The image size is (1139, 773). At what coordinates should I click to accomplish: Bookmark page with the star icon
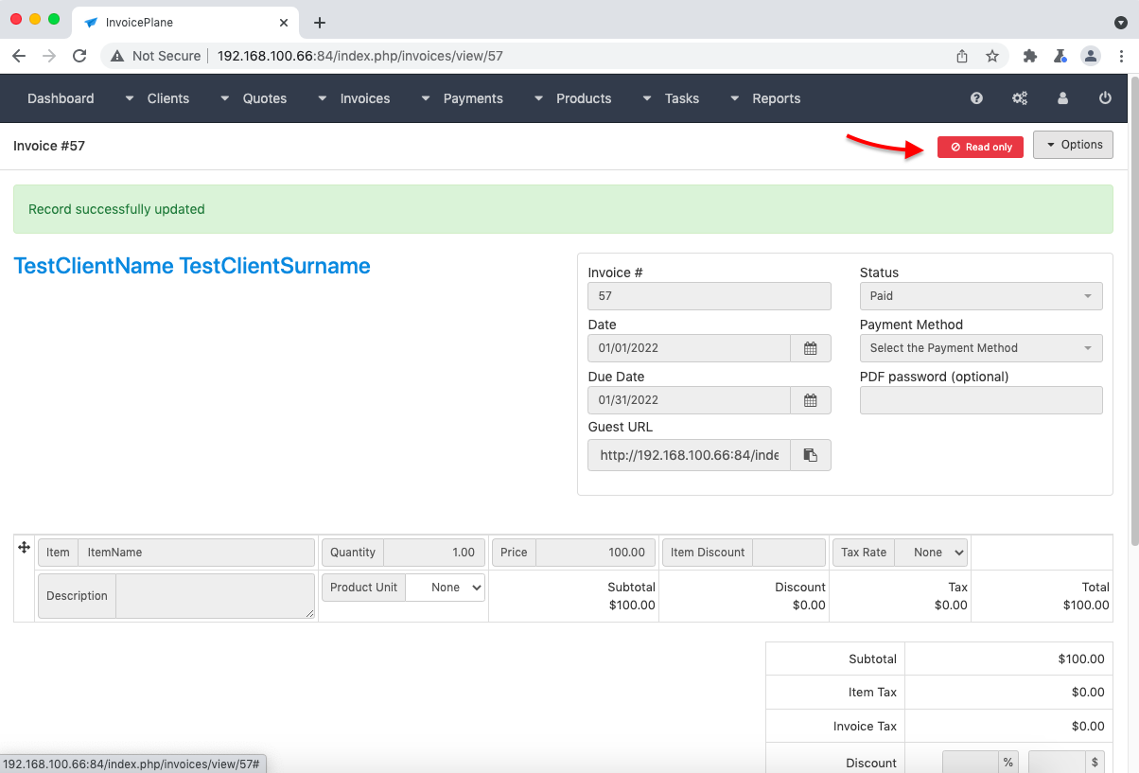tap(992, 56)
